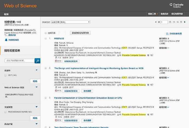Collapse the publication year filter section
The width and height of the screenshot is (189, 128).
36,70
